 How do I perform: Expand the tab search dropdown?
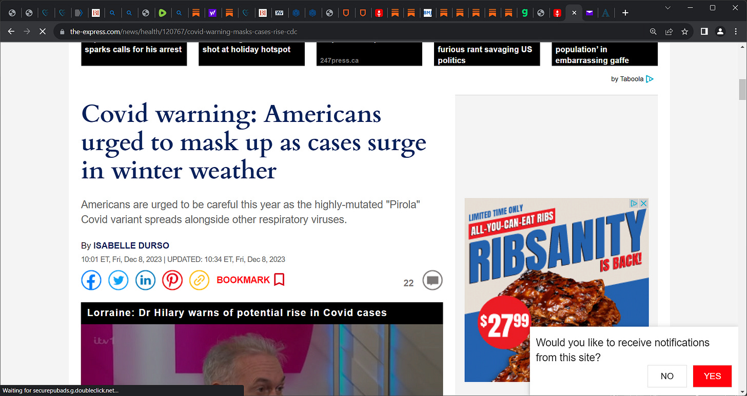[x=667, y=8]
